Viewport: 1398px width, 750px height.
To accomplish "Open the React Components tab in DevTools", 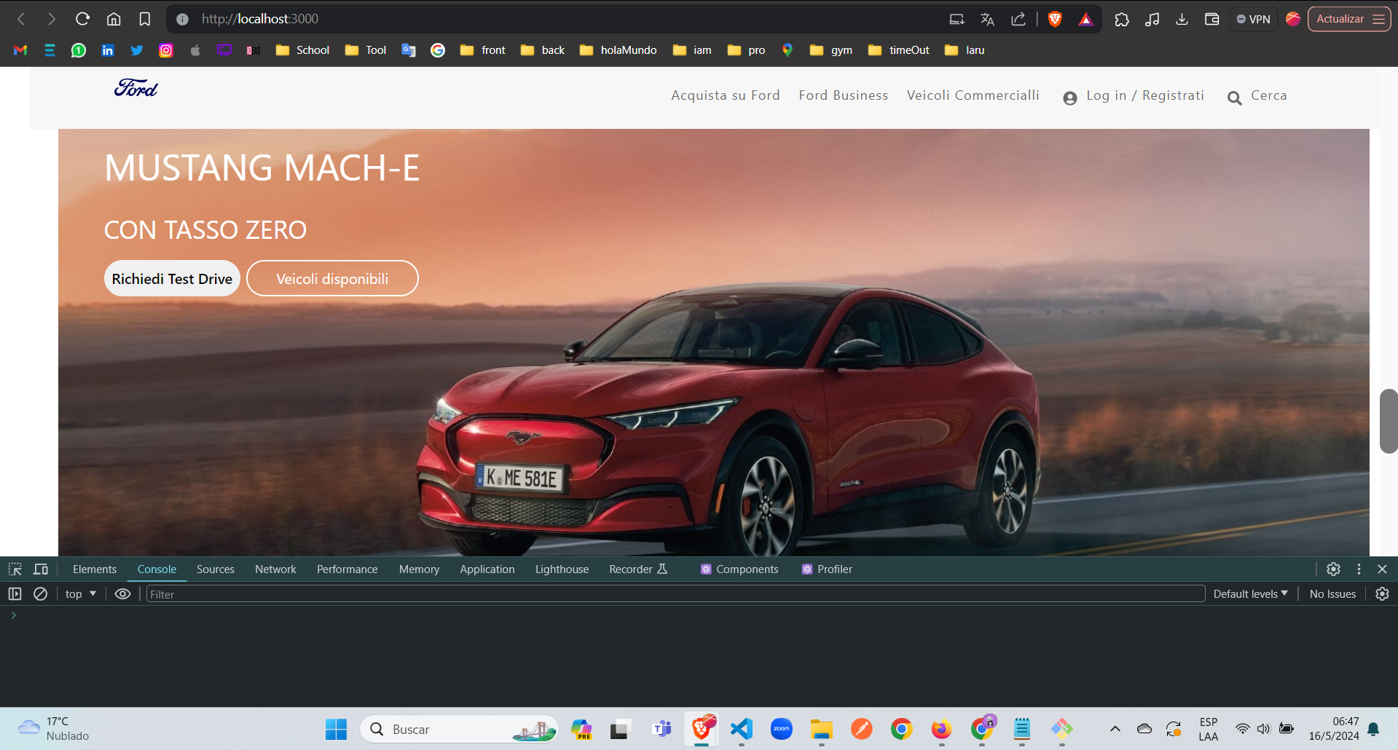I will point(739,569).
